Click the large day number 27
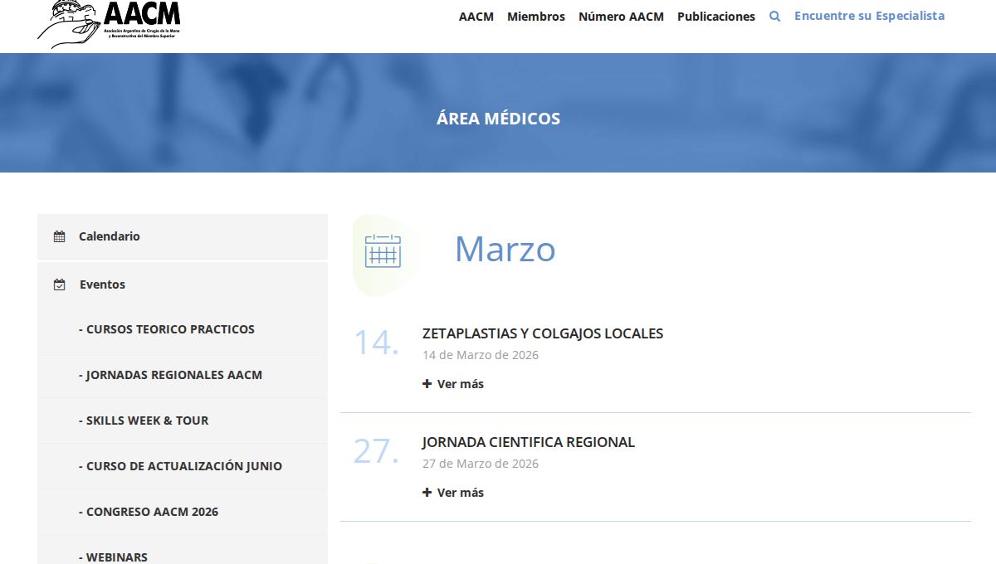Image resolution: width=996 pixels, height=564 pixels. coord(376,451)
